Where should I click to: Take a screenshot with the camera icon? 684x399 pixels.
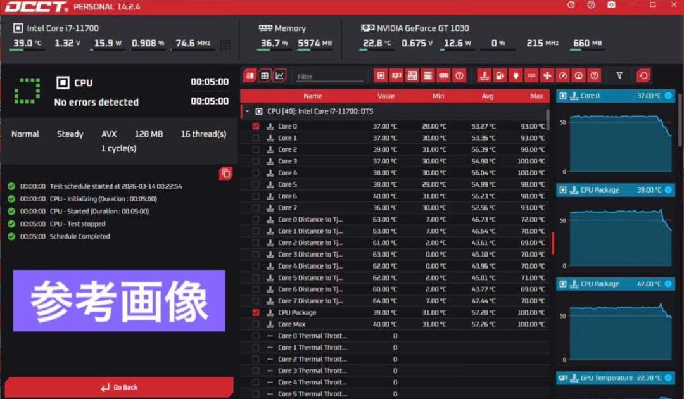coord(611,5)
